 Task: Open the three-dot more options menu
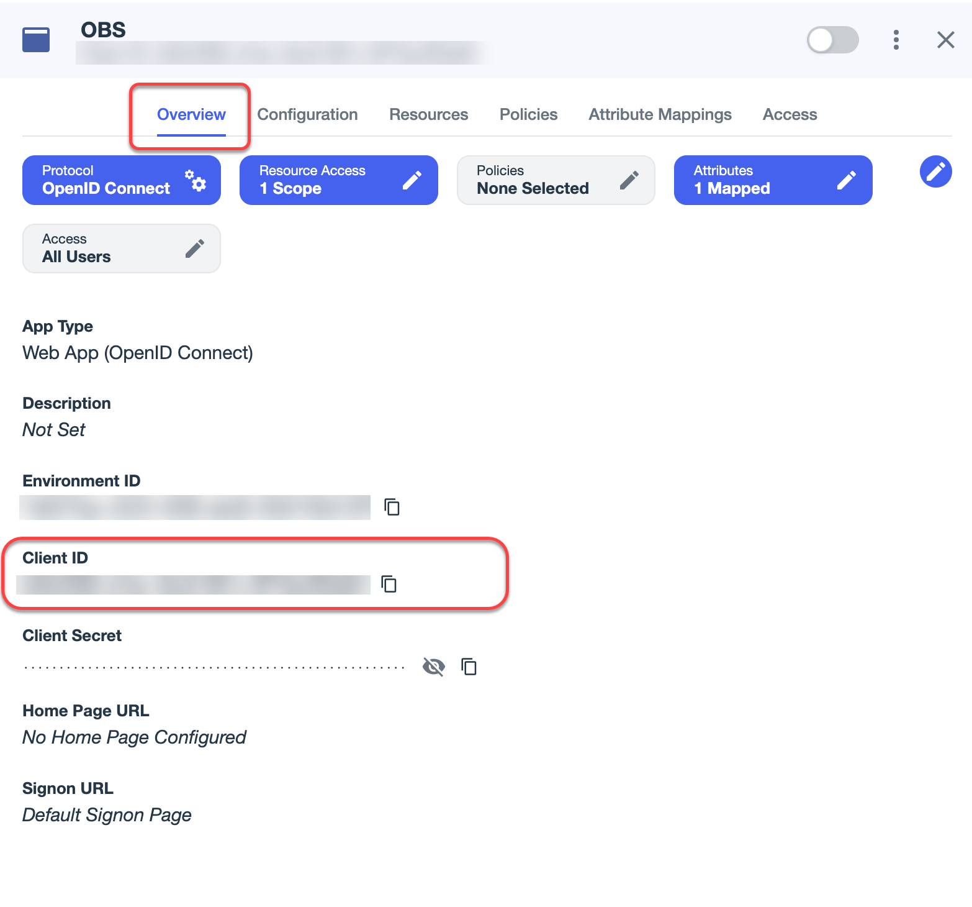pos(896,40)
